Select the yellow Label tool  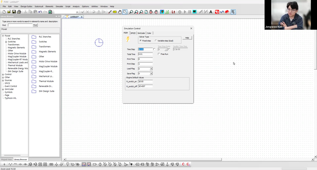[x=115, y=12]
